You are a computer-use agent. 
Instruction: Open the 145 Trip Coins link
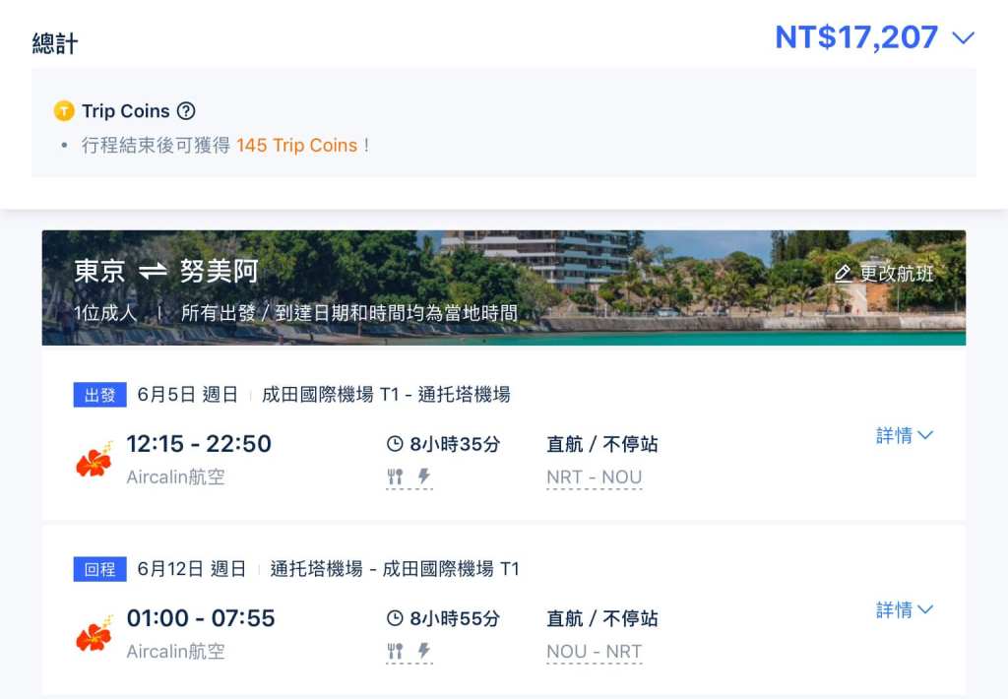click(x=296, y=145)
